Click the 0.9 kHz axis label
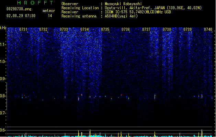This screenshot has width=216, height=137. [x=3, y=79]
